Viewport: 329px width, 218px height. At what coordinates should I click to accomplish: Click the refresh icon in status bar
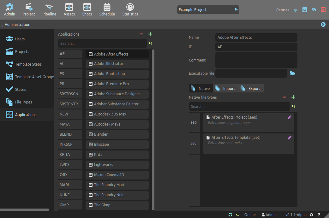click(x=230, y=215)
